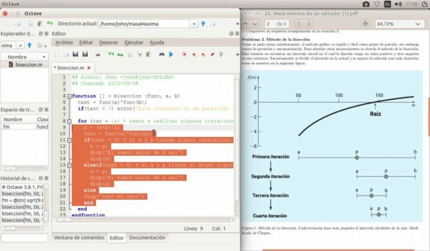Paste using the editor toolbar clipboard icon
430x251 pixels.
pos(148,54)
